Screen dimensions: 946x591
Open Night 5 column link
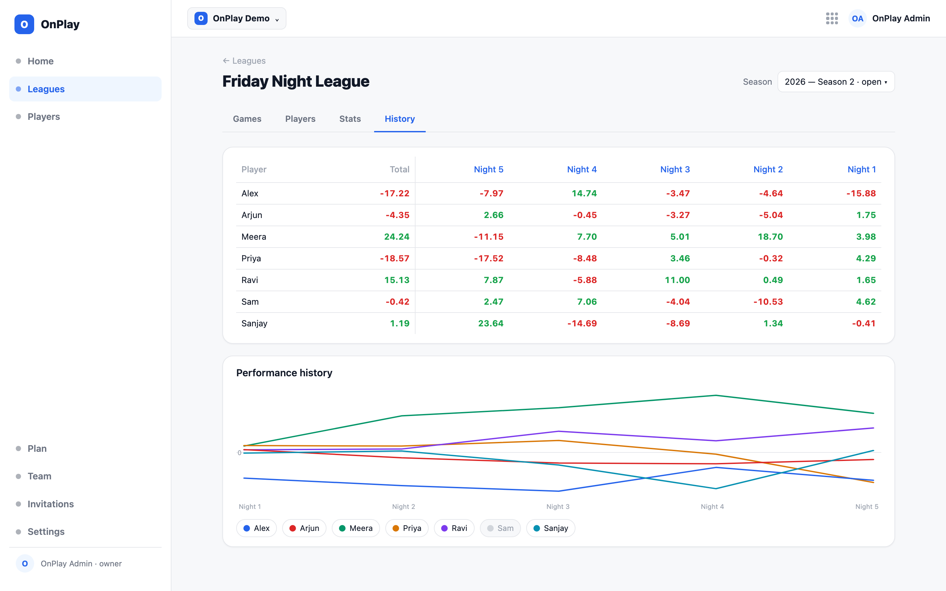coord(488,169)
